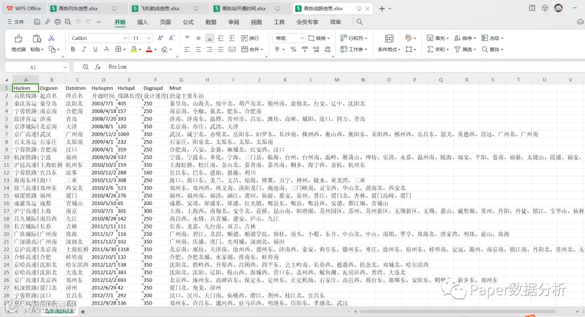This screenshot has width=585, height=317.
Task: Open the 视图 (View) ribbon tab
Action: click(256, 22)
